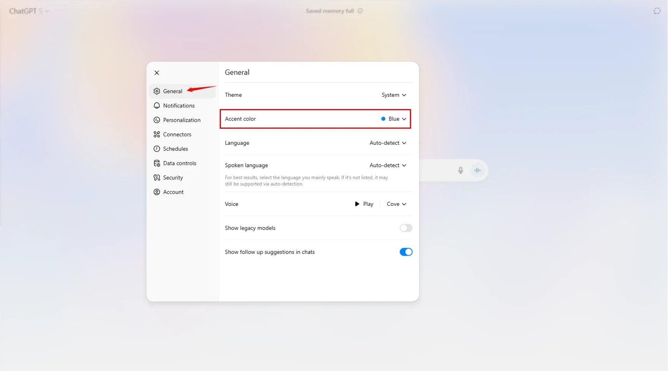Click the Connectors icon in sidebar
The height and width of the screenshot is (371, 668).
(157, 134)
